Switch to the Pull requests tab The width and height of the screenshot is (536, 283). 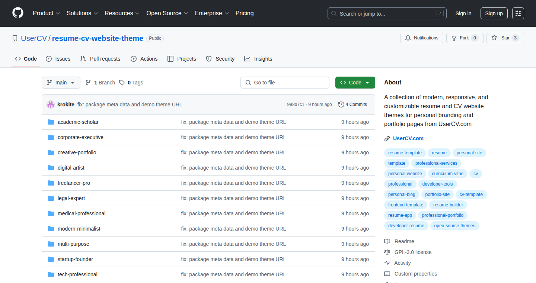100,59
